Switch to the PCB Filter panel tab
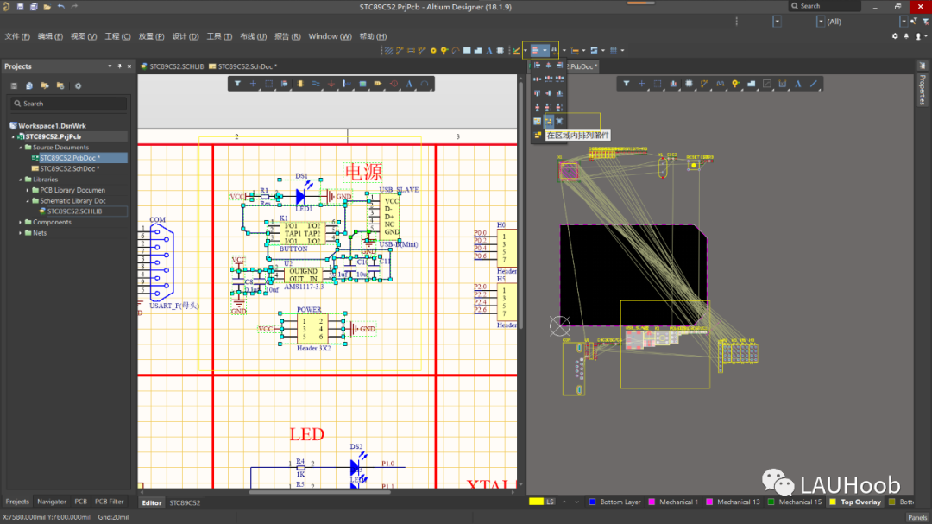The image size is (932, 524). click(110, 502)
